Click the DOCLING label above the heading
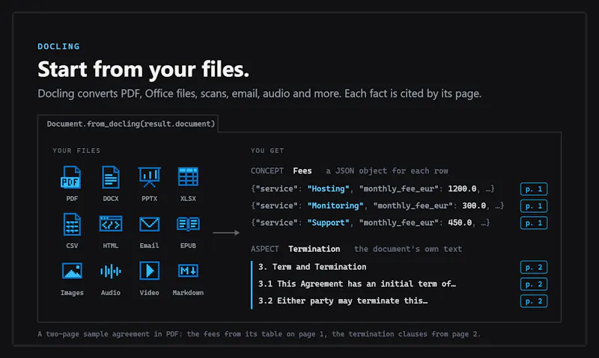This screenshot has height=358, width=599. [59, 46]
